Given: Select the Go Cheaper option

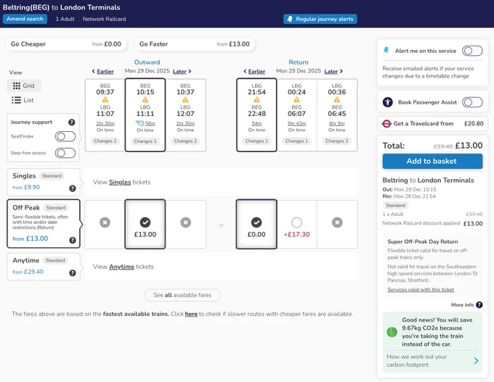Looking at the screenshot, I should 66,44.
